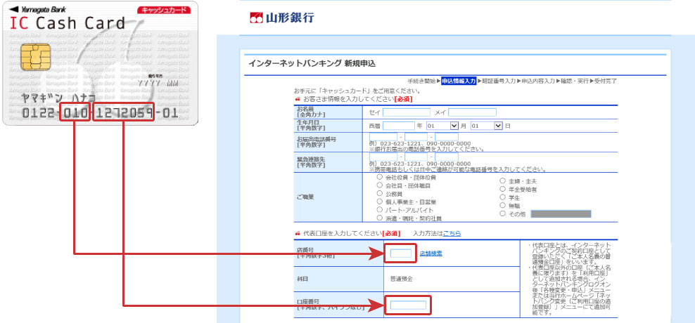
Task: Focus the 西暦 birth year input field
Action: pyautogui.click(x=398, y=126)
